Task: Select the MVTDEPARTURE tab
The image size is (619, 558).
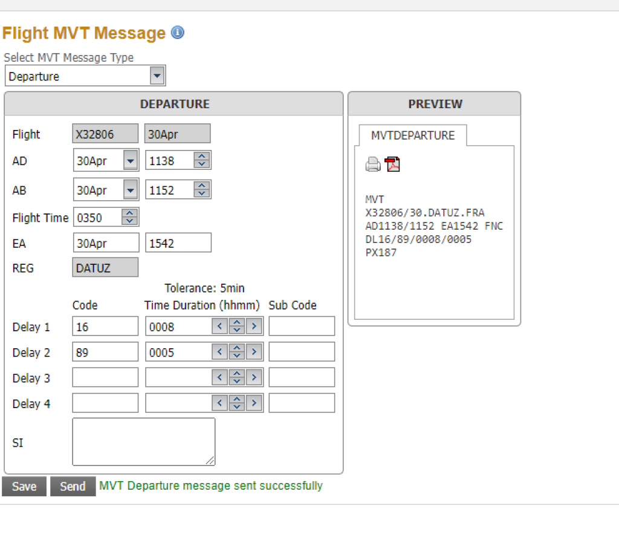Action: (x=412, y=135)
